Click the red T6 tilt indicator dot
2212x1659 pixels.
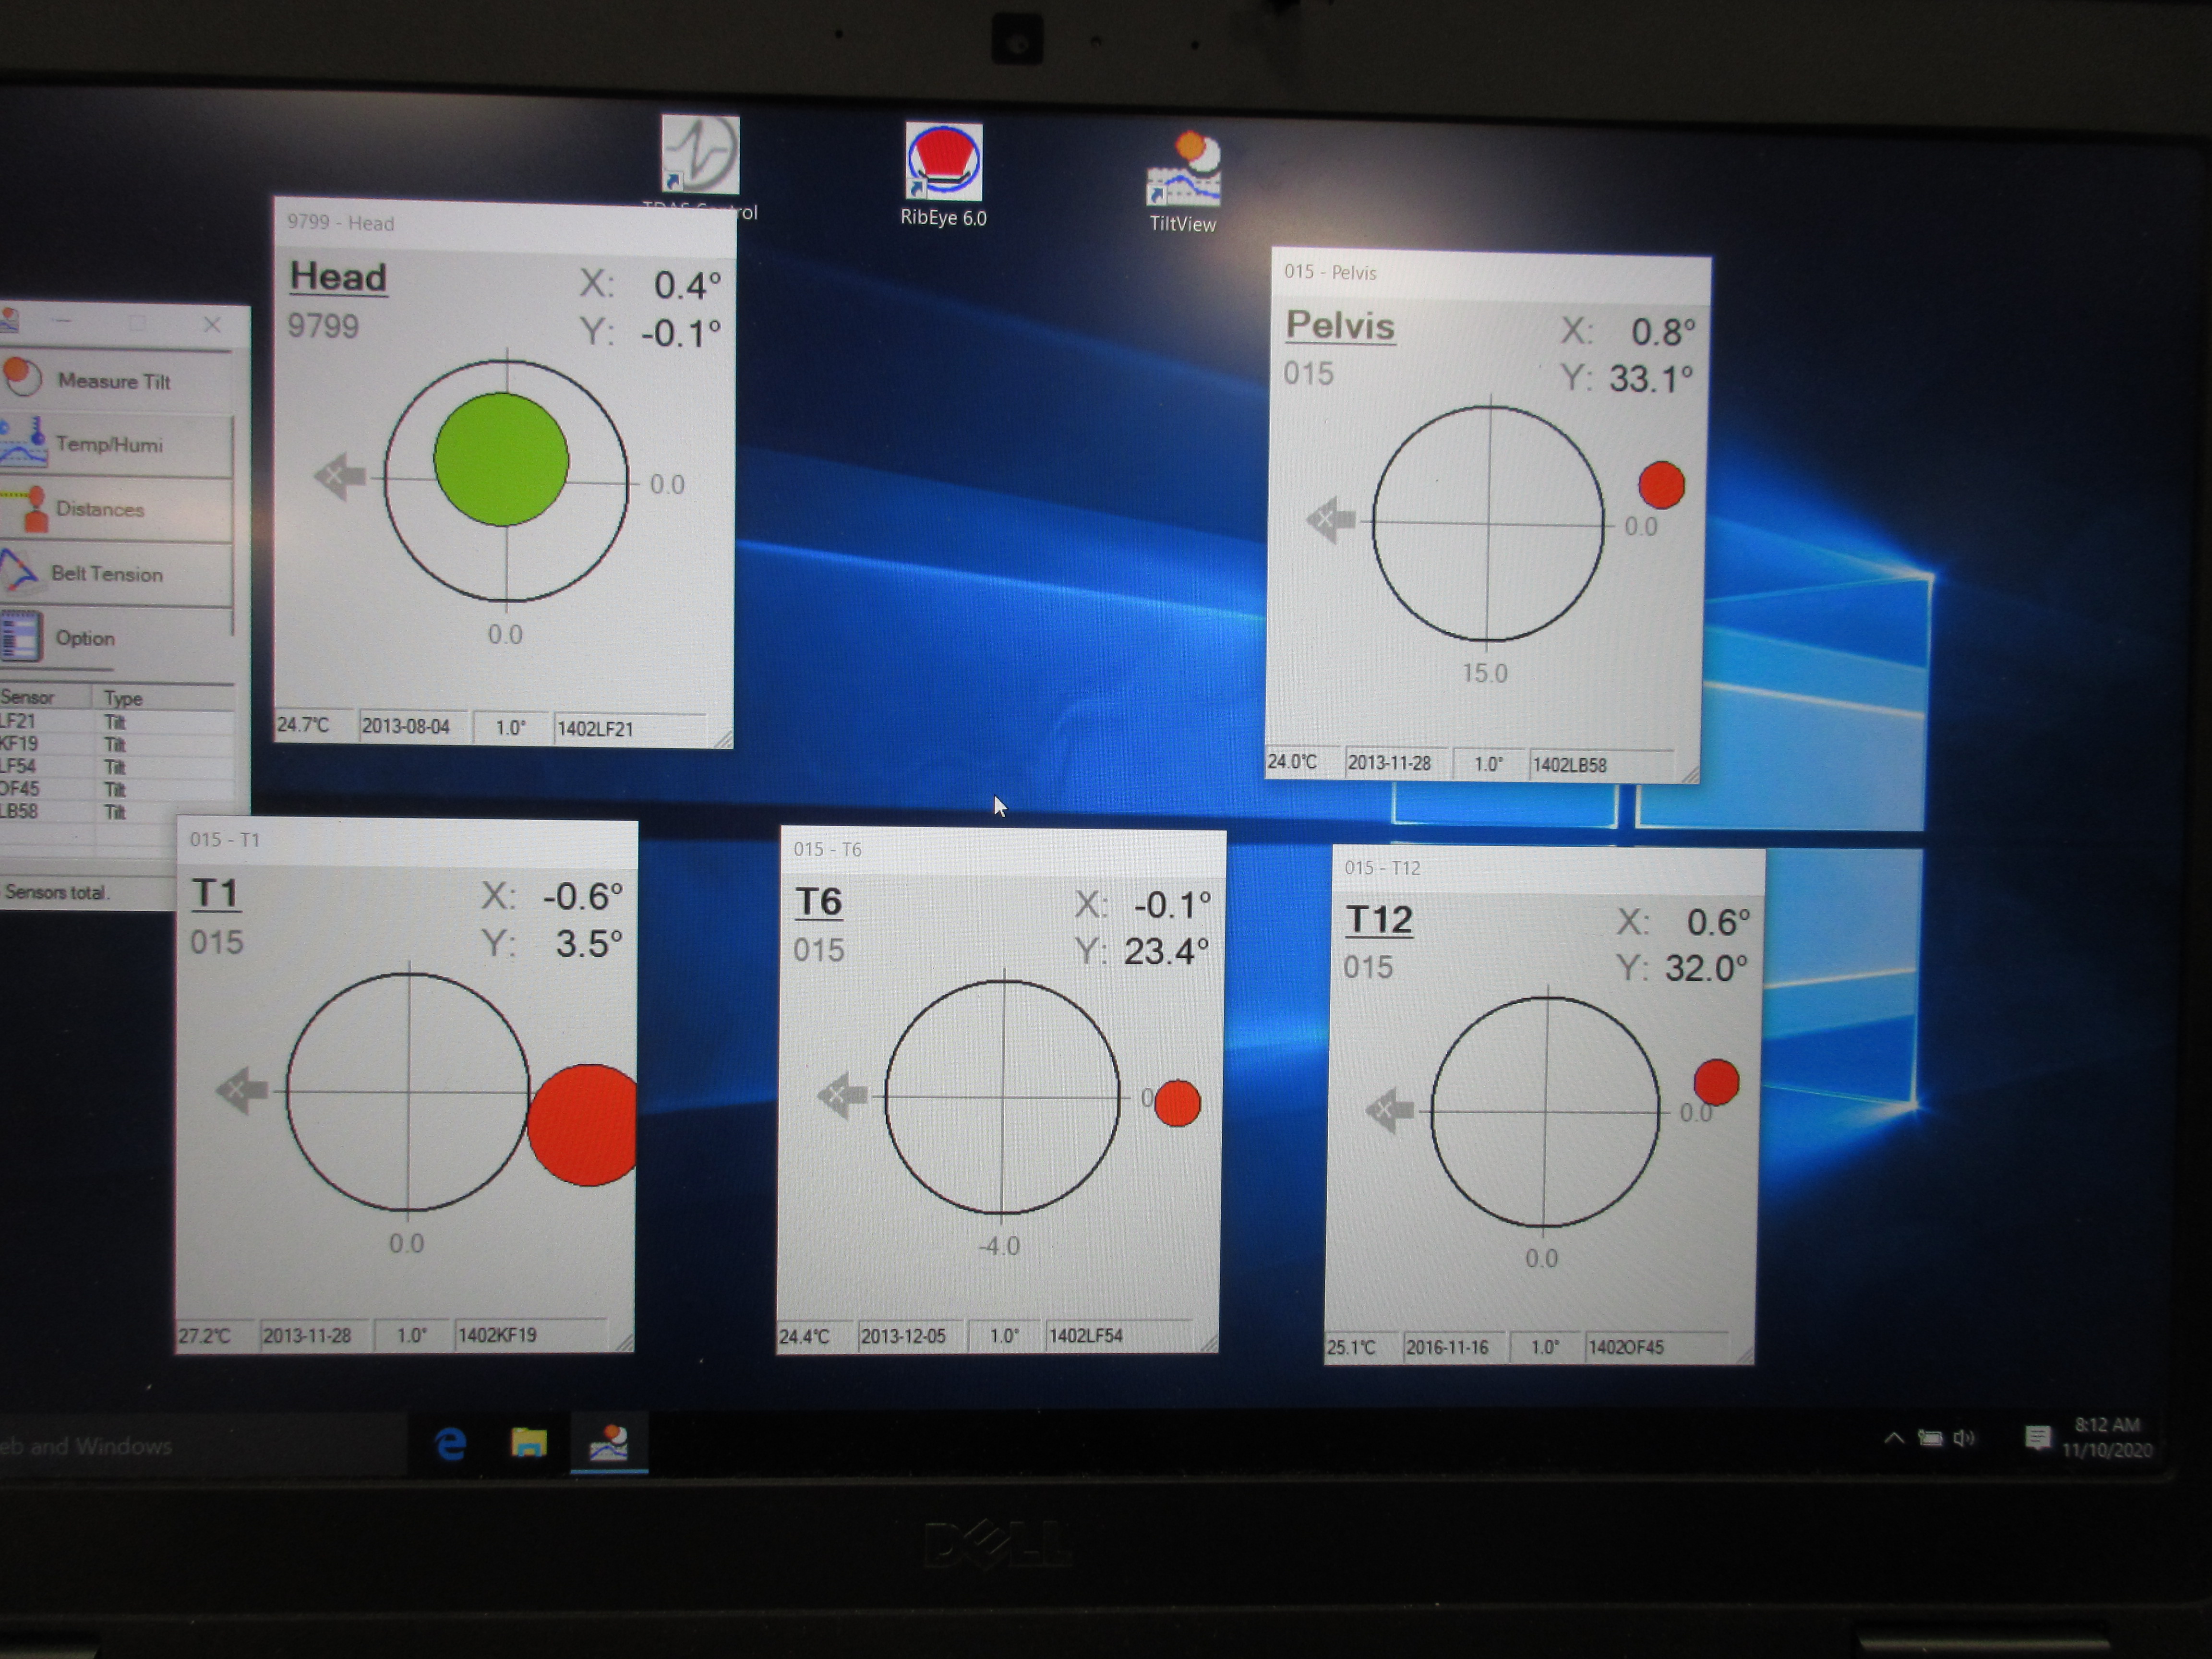[1177, 1103]
